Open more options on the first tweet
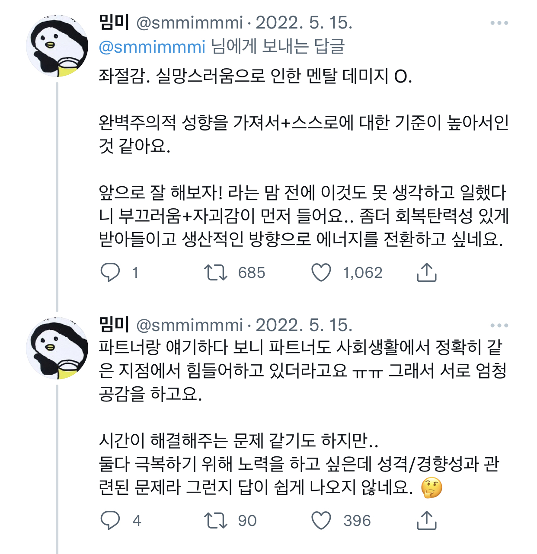This screenshot has height=554, width=537. (x=499, y=23)
